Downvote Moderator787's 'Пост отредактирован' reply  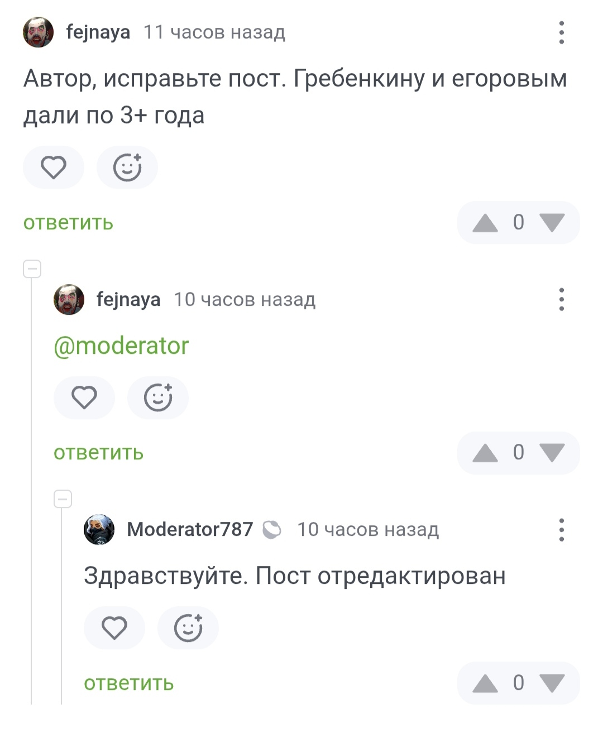tap(553, 683)
